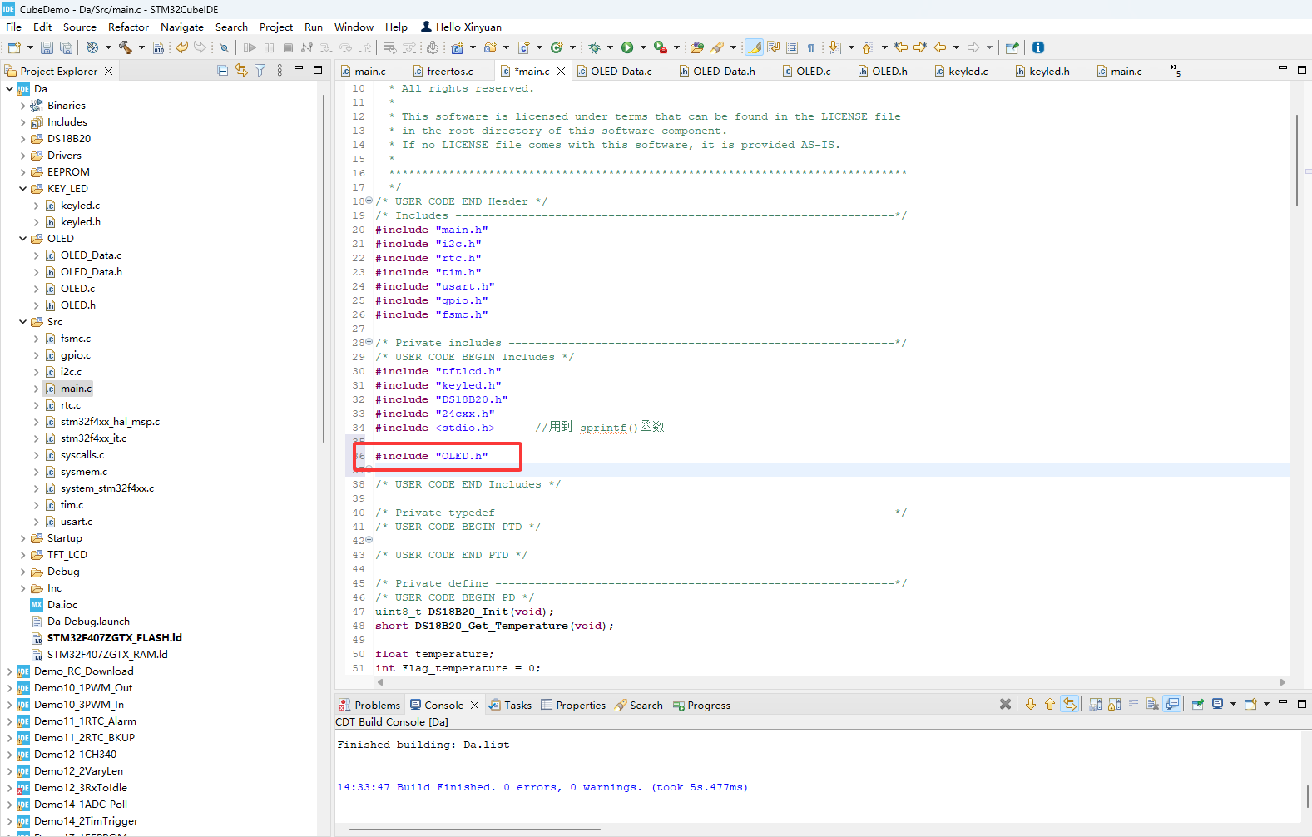The image size is (1312, 837).
Task: Open the Refactor menu
Action: click(x=128, y=27)
